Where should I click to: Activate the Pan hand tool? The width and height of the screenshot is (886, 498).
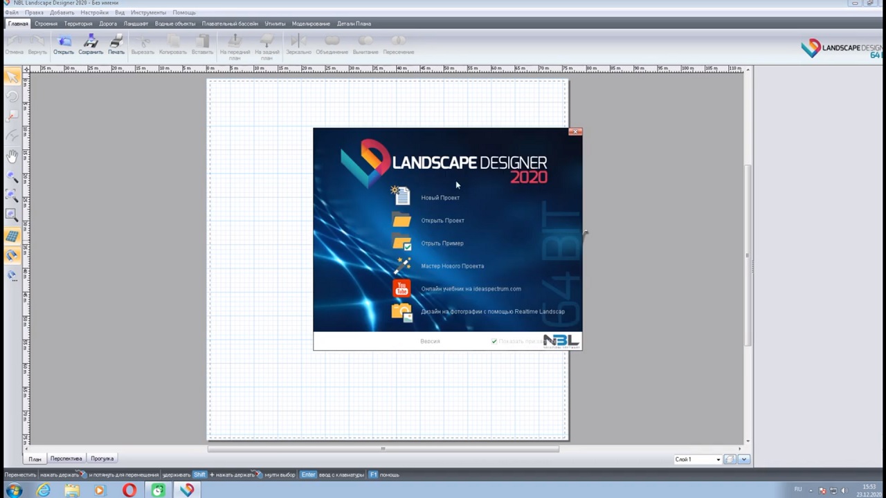[12, 156]
